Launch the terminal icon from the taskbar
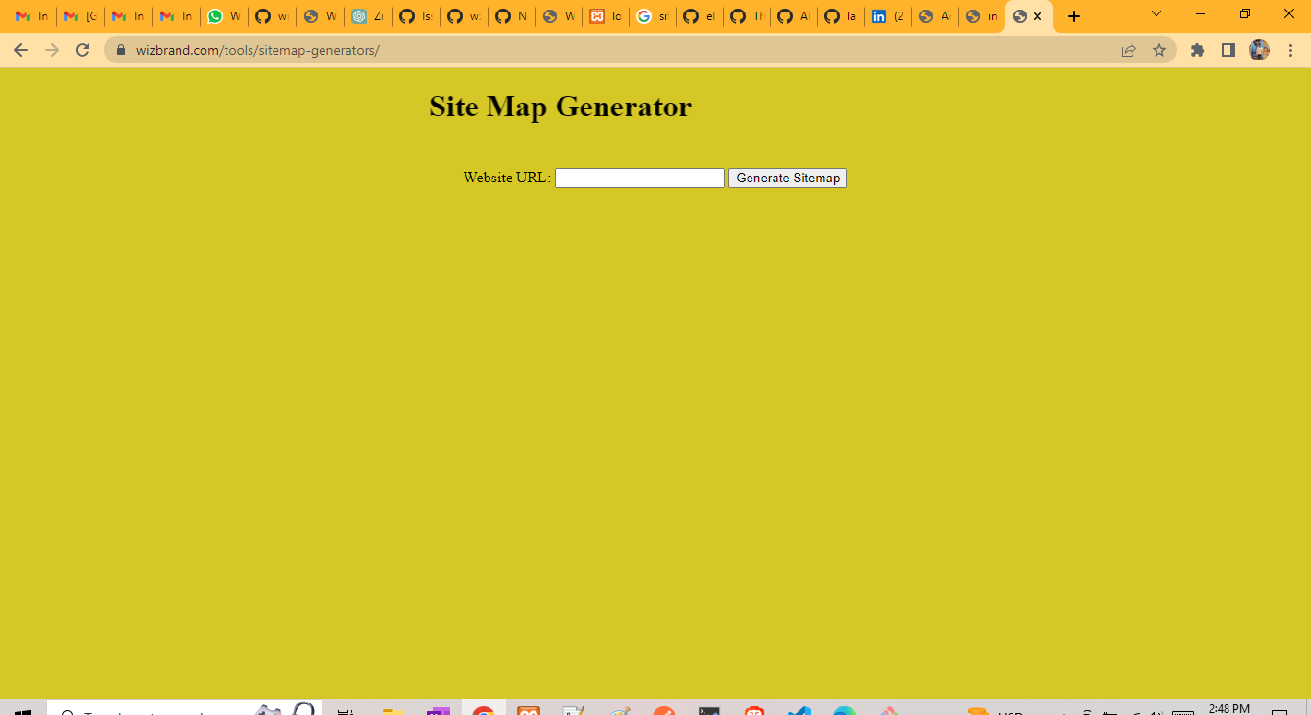 tap(709, 710)
